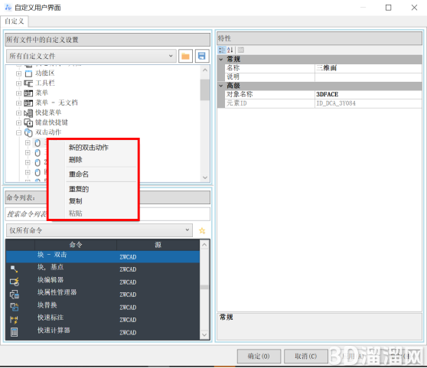Expand the 工具栏 tree node
This screenshot has width=427, height=368.
(x=18, y=83)
